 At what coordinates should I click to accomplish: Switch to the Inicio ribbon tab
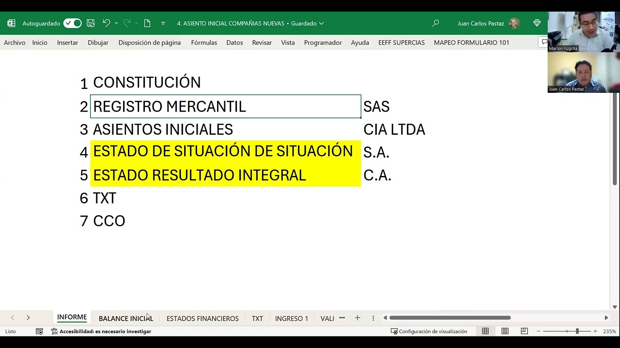pyautogui.click(x=40, y=43)
